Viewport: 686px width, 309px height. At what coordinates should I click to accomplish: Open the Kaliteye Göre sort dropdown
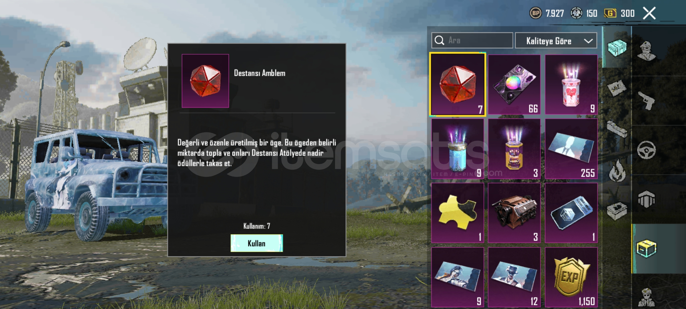[x=556, y=41]
